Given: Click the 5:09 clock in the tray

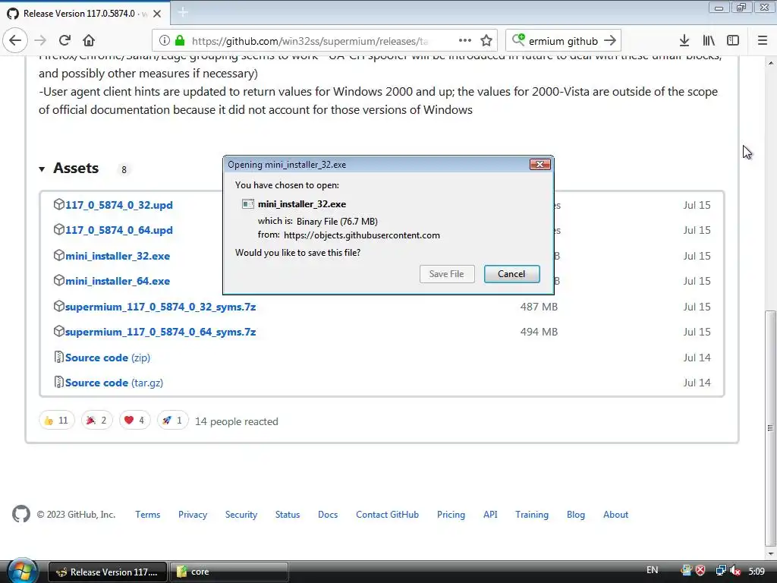Looking at the screenshot, I should point(757,572).
